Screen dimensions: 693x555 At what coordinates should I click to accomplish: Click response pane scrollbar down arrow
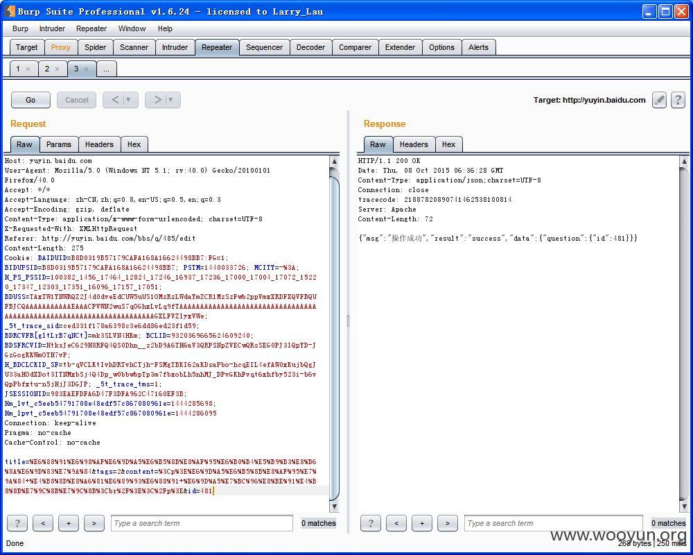point(684,506)
